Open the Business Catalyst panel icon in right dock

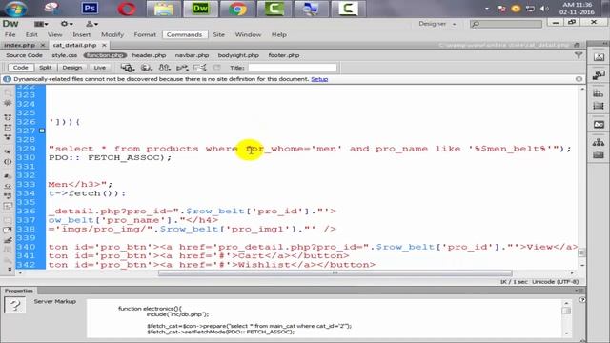(599, 125)
